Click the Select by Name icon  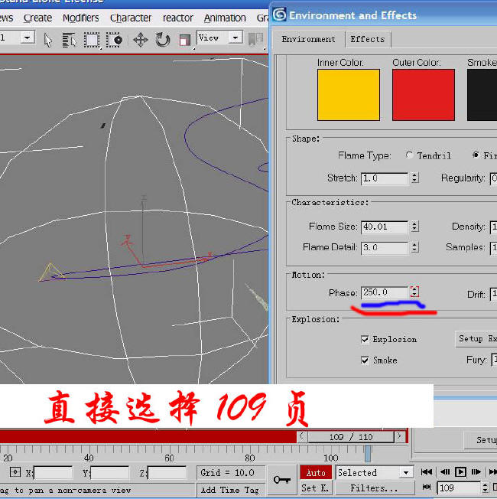[x=70, y=39]
